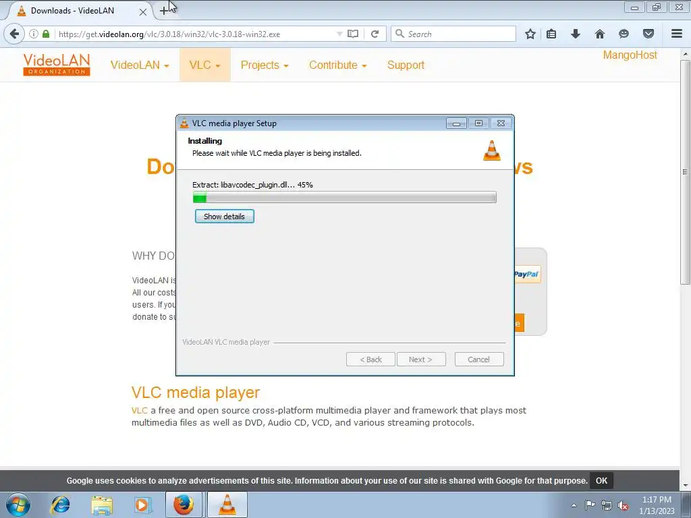Open the Downloads arrow panel
This screenshot has width=691, height=518.
575,34
